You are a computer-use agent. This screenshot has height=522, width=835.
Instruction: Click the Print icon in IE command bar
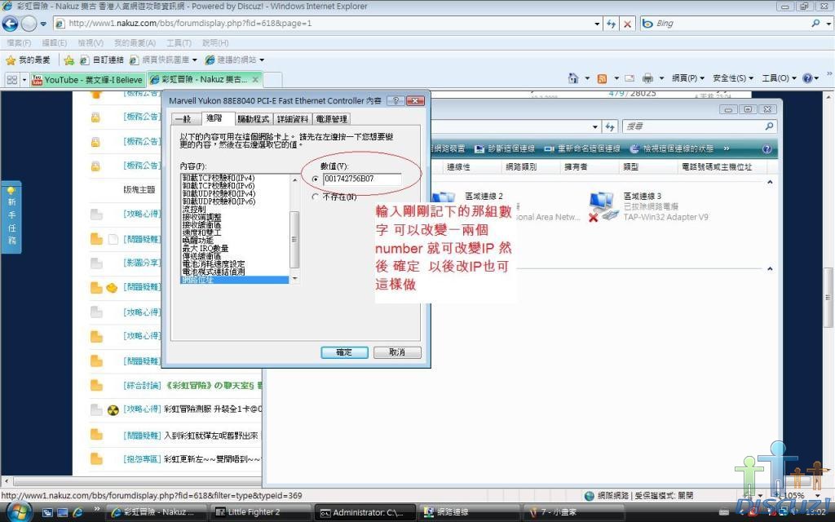(x=647, y=78)
